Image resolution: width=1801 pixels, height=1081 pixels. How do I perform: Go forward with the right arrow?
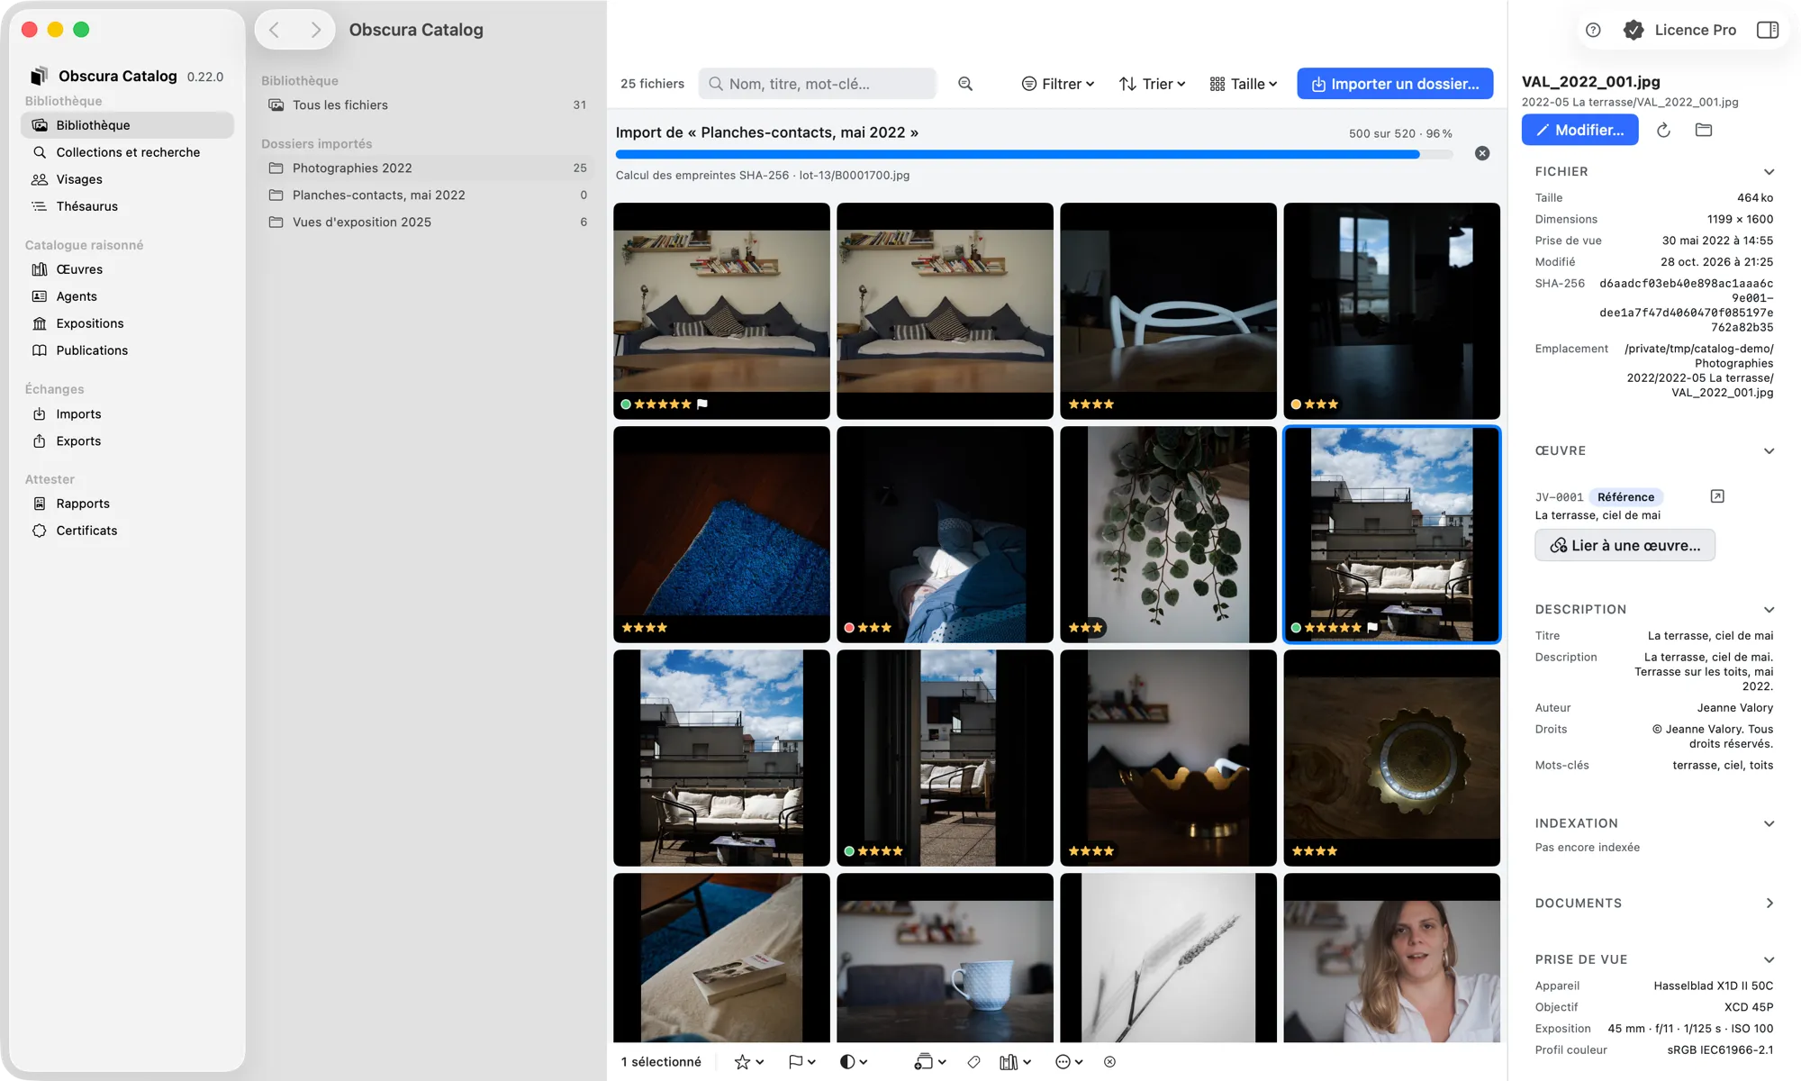[315, 30]
